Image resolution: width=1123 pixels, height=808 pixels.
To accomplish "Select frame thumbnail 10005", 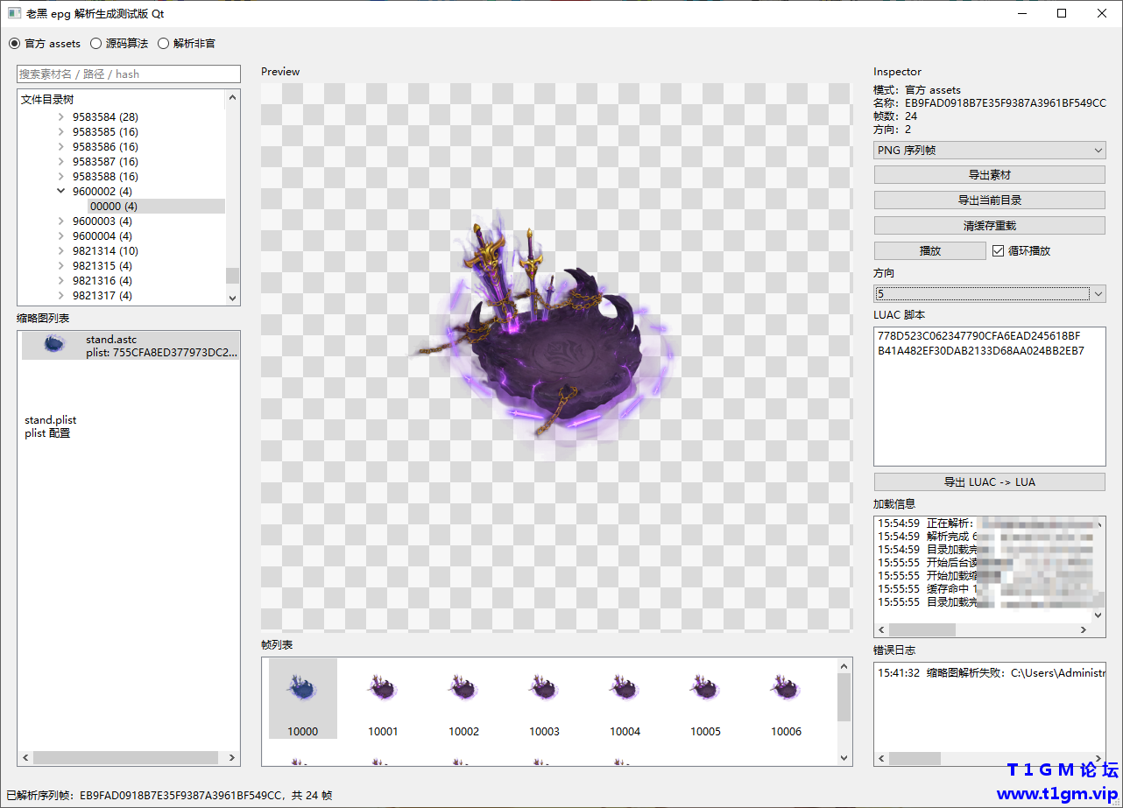I will [x=705, y=699].
